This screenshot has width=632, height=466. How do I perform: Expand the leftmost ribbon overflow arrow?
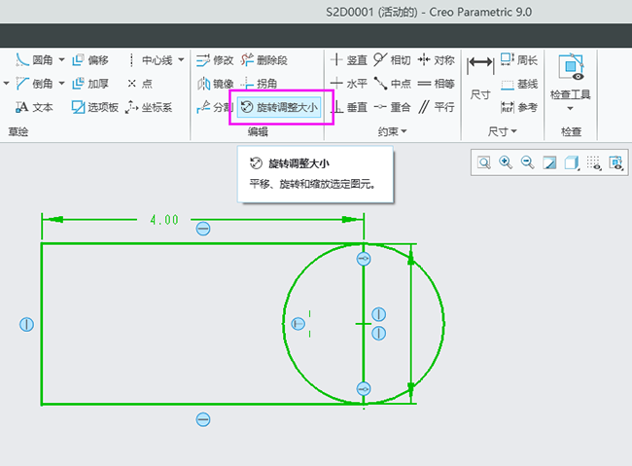click(x=6, y=84)
